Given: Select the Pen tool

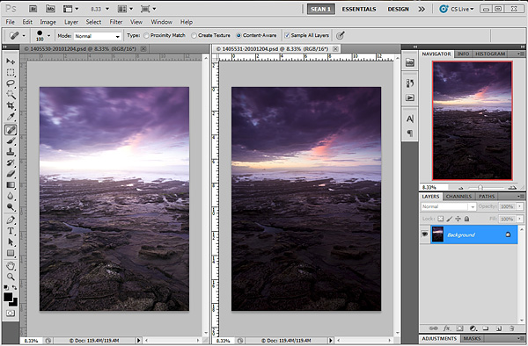Looking at the screenshot, I should (x=11, y=220).
